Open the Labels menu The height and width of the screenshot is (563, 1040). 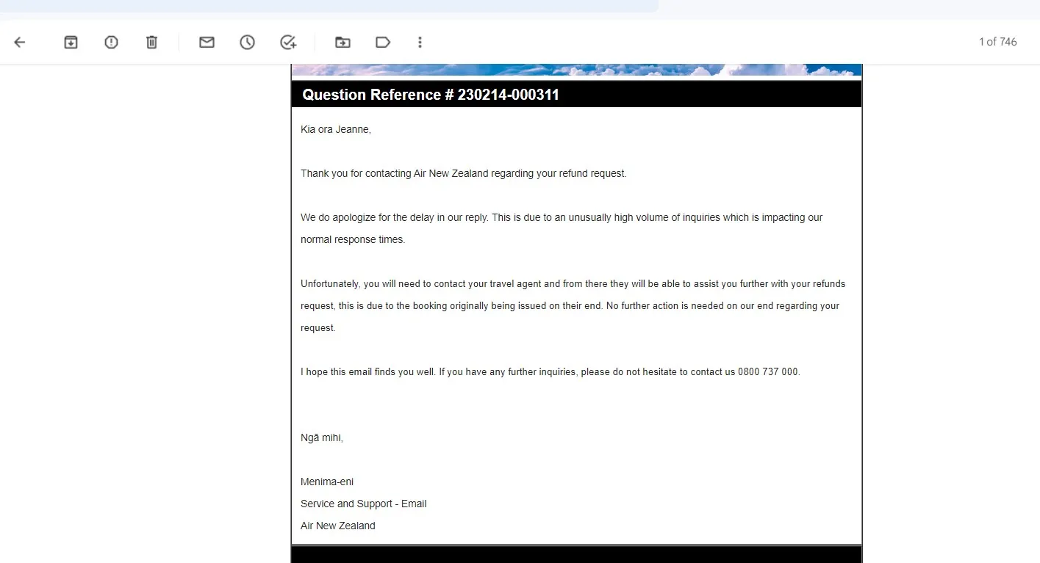(x=383, y=43)
